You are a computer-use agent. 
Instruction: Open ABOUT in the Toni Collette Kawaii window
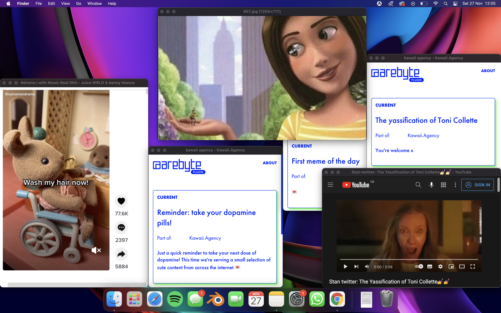(x=488, y=71)
